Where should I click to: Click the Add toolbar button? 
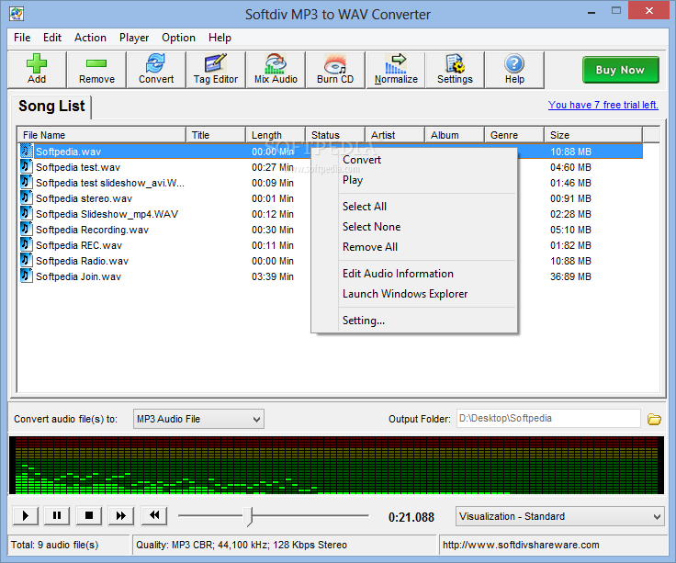click(37, 70)
